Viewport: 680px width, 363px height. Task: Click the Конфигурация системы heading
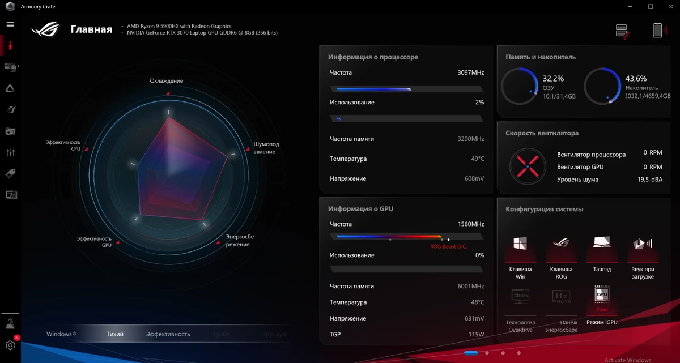545,209
